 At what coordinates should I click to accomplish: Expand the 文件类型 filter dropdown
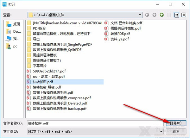tap(161, 131)
